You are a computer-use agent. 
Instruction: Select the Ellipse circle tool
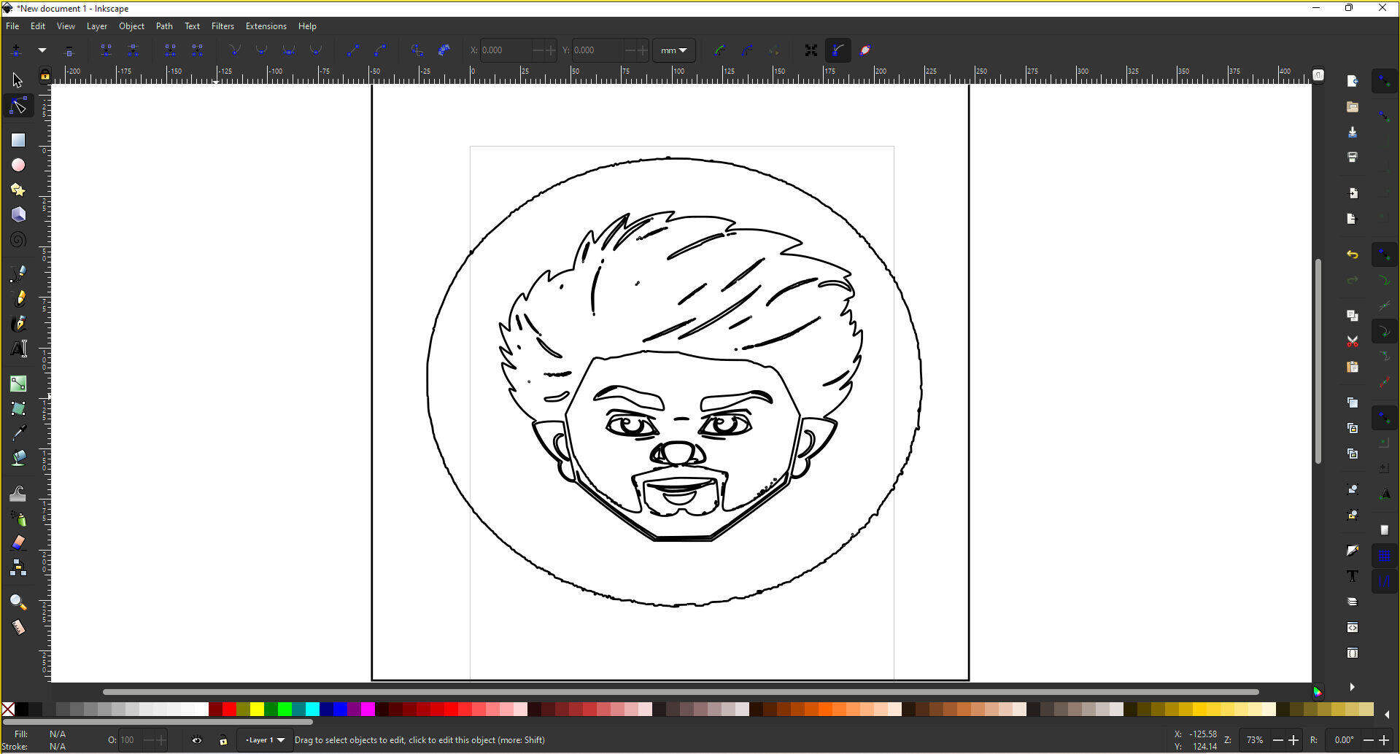(18, 165)
